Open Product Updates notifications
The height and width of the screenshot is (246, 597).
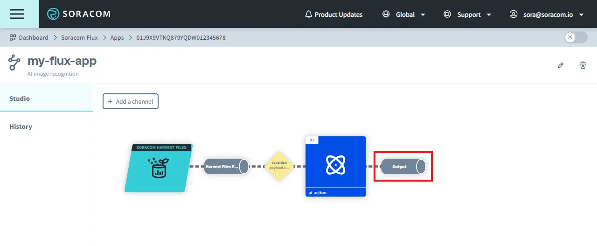[x=333, y=14]
